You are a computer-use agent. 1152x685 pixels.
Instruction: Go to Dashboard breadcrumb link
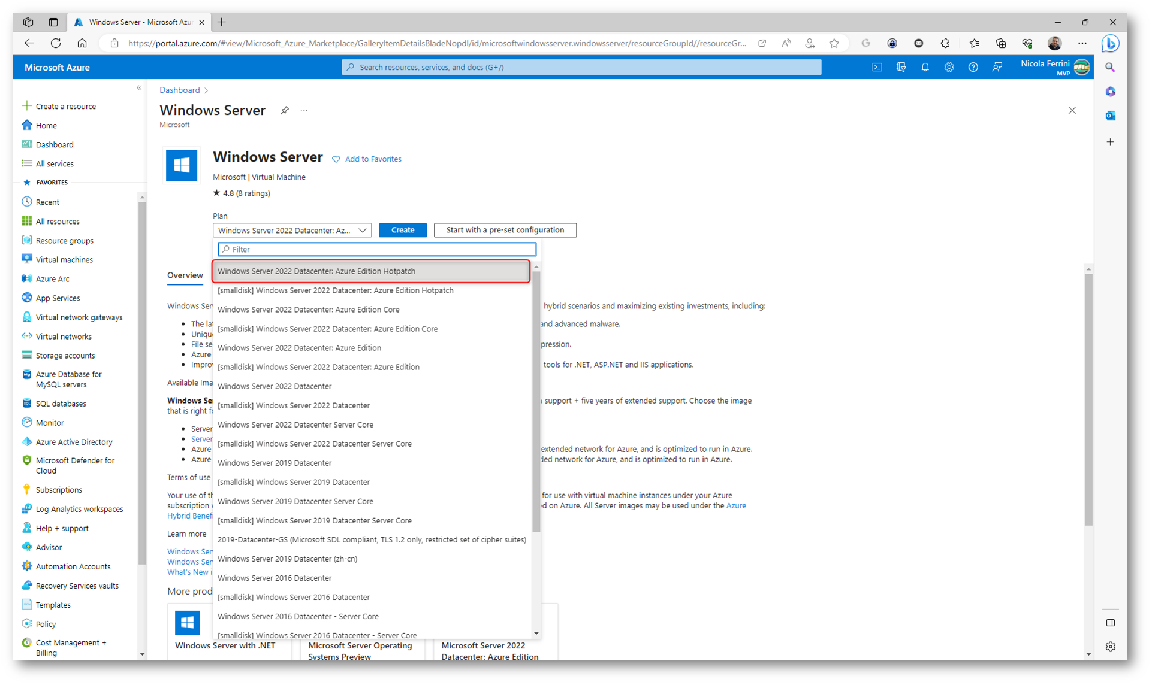[x=179, y=90]
